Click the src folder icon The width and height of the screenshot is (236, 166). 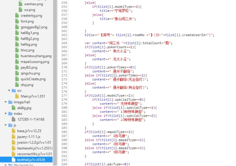tap(14, 91)
